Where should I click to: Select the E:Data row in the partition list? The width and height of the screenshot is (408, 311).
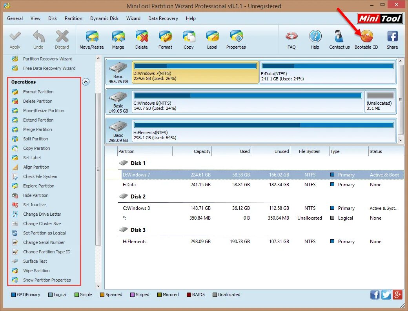tap(263, 185)
